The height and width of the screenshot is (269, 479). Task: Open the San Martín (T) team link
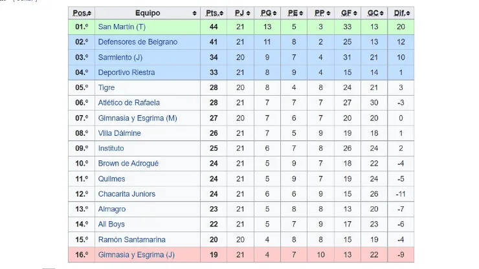point(121,27)
